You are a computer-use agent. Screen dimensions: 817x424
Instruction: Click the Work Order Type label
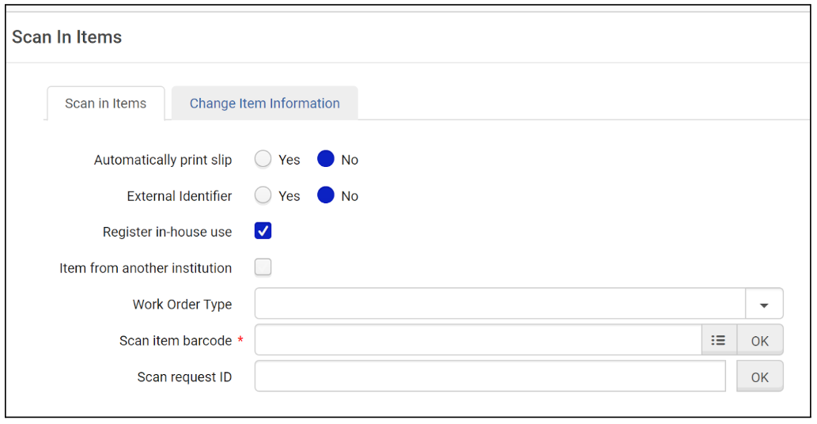point(182,305)
